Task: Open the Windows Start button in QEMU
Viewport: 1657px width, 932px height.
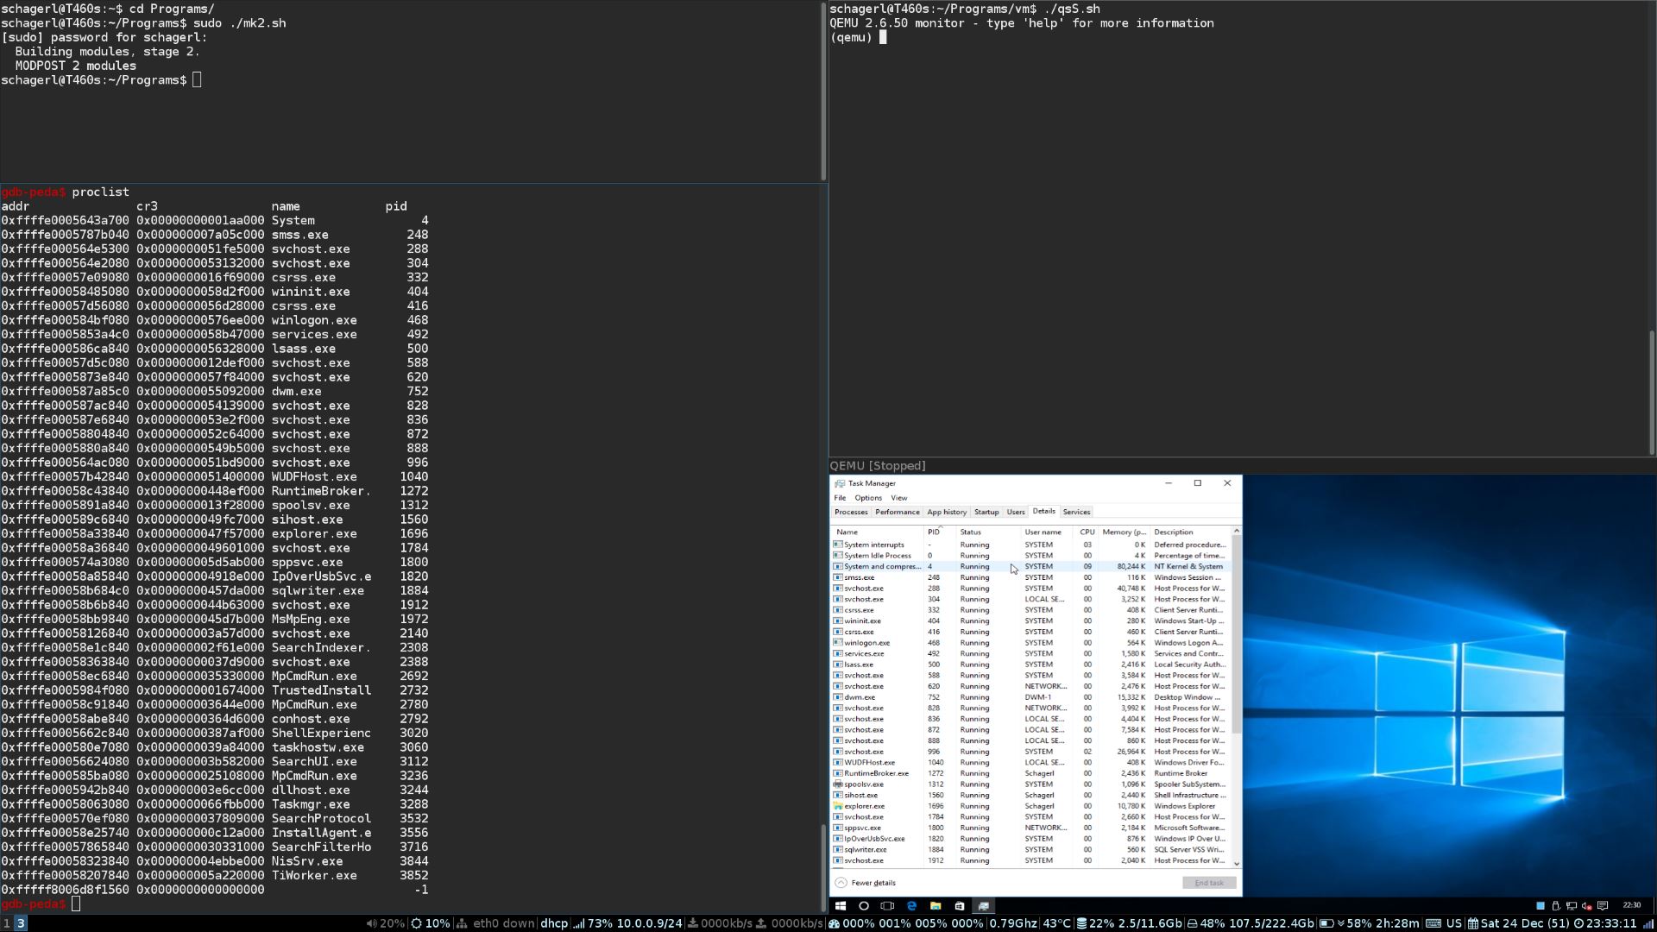Action: [x=840, y=906]
